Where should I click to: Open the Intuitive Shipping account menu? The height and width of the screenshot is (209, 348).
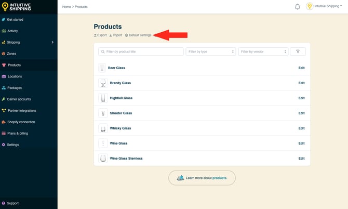pos(328,6)
